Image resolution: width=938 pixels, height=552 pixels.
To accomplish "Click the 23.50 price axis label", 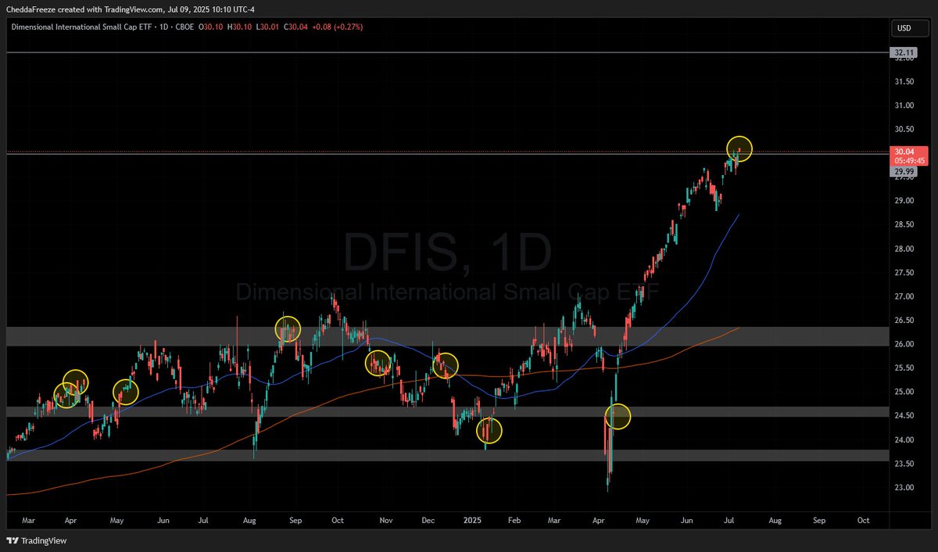I will [x=904, y=464].
